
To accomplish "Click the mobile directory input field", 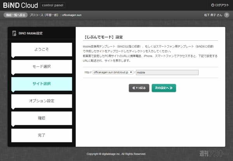I will tap(167, 73).
